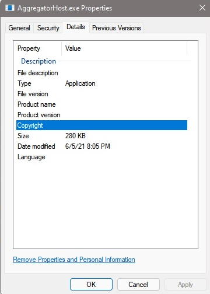Close the Properties dialog
The image size is (210, 294).
click(x=202, y=8)
